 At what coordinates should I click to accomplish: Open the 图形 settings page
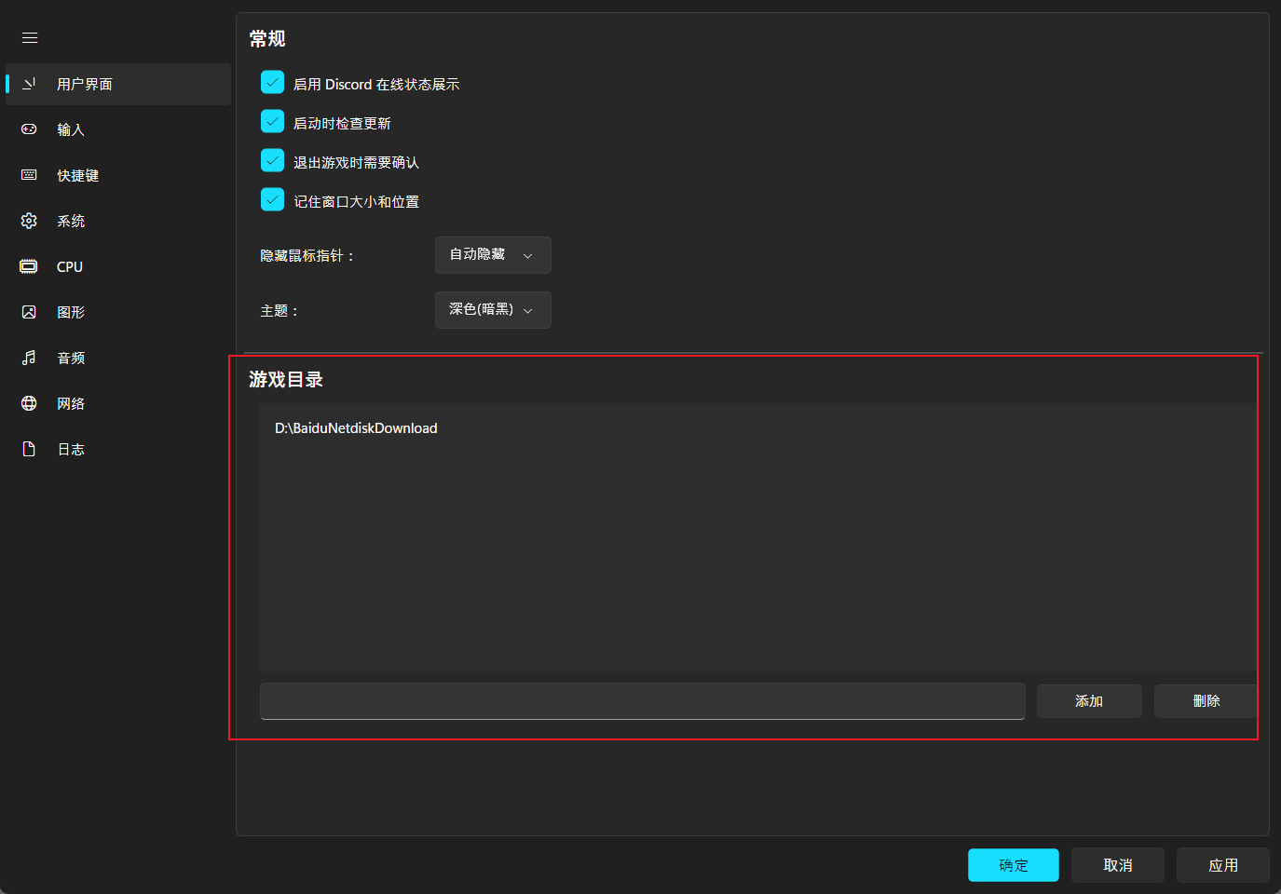118,312
